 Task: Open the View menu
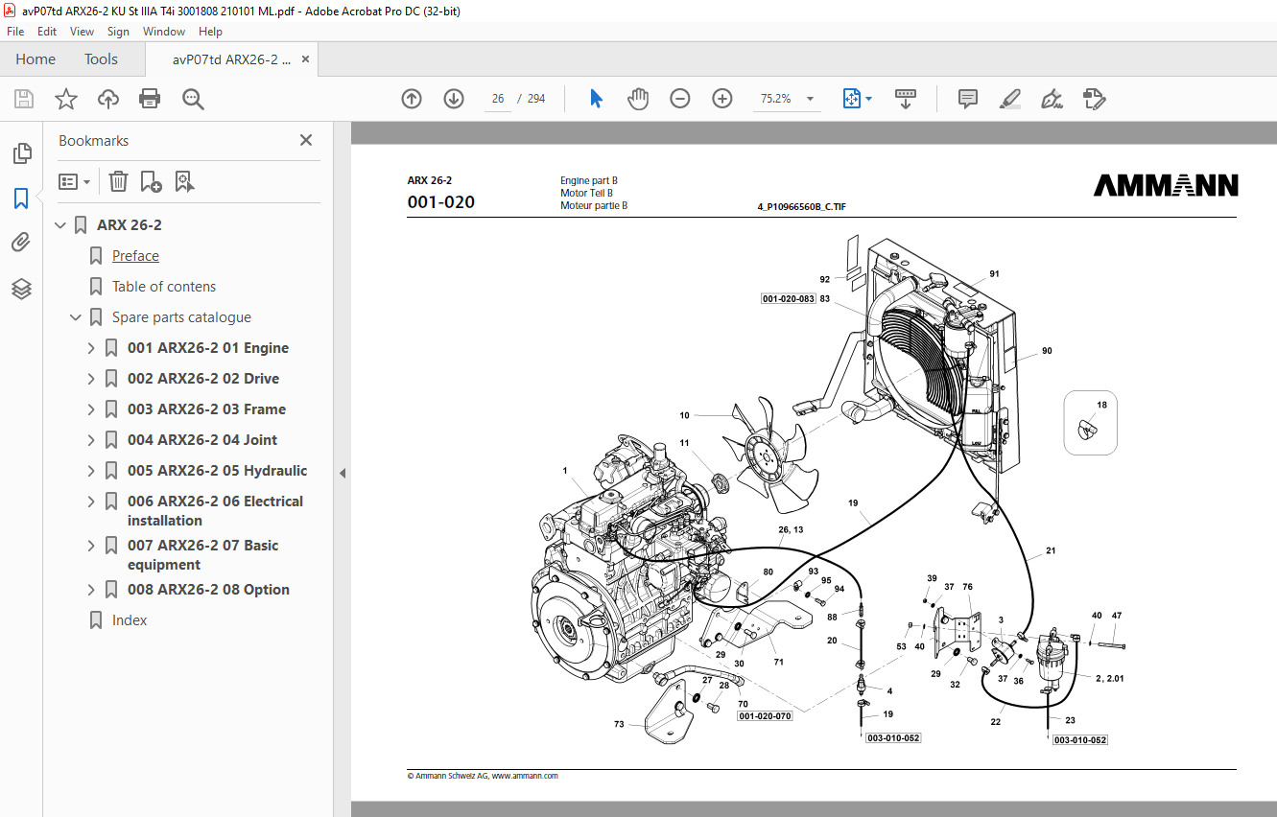pyautogui.click(x=82, y=32)
